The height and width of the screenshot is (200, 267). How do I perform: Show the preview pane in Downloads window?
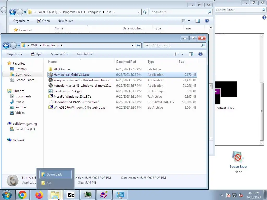[x=191, y=54]
